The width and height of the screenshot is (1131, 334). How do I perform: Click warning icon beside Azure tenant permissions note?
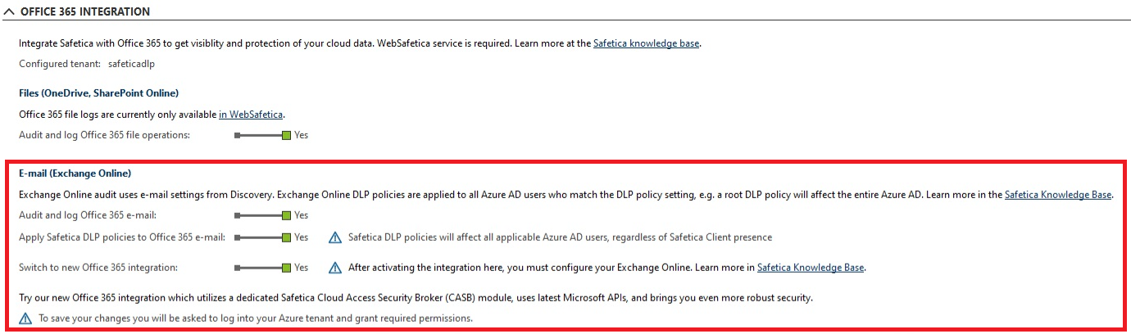25,318
